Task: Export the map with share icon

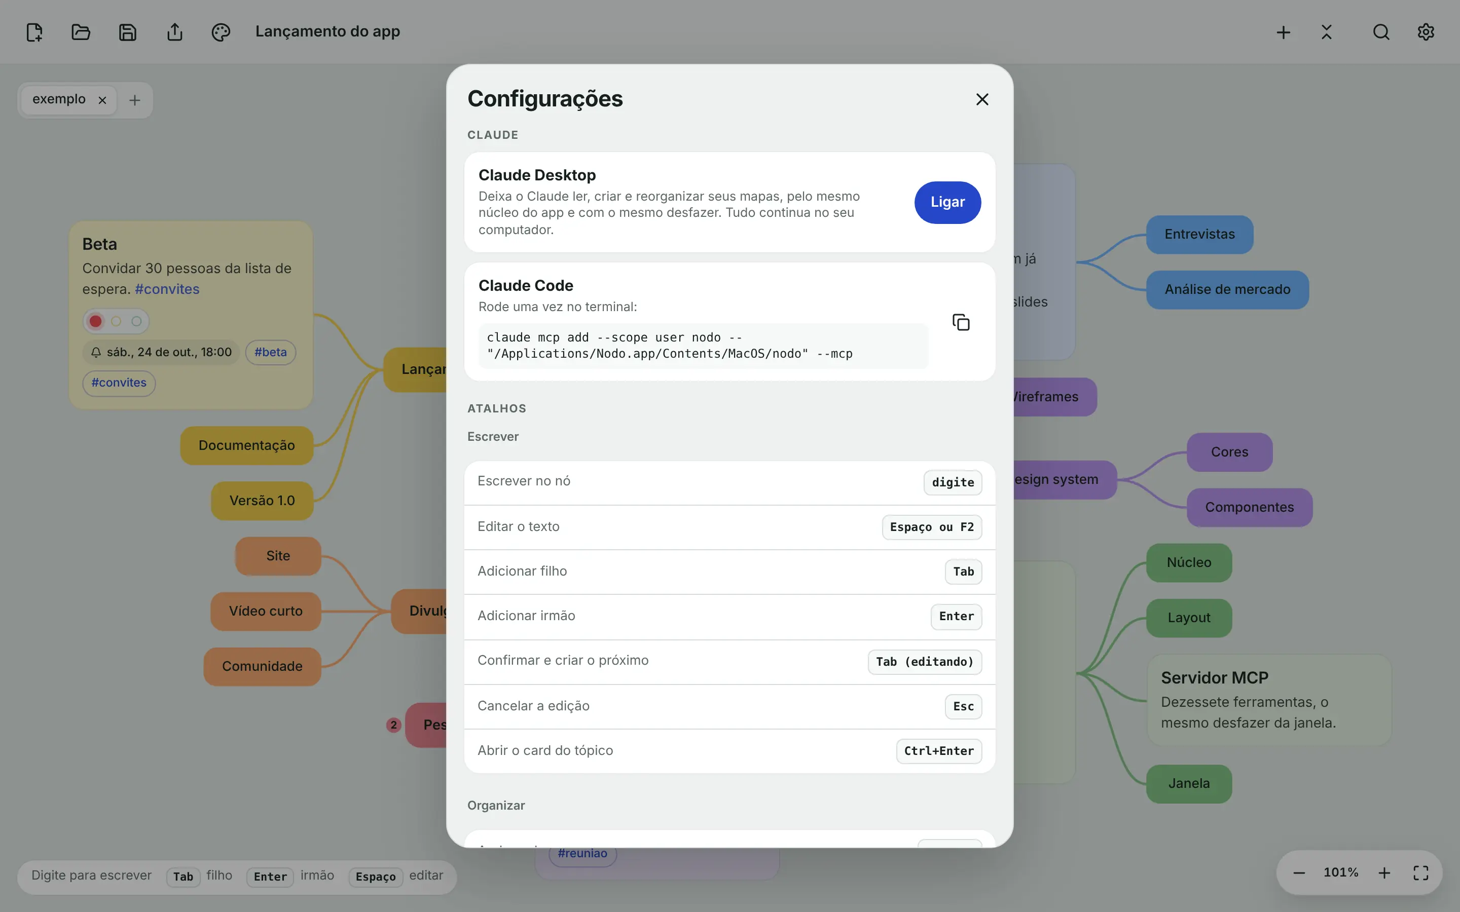Action: pyautogui.click(x=174, y=32)
